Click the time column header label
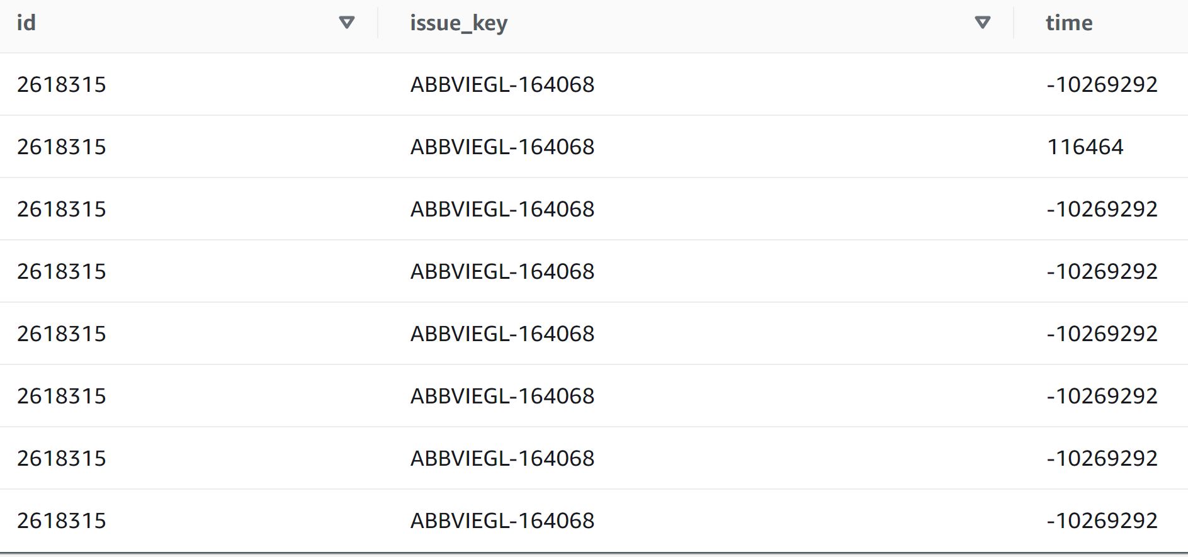The width and height of the screenshot is (1188, 557). pyautogui.click(x=1069, y=23)
